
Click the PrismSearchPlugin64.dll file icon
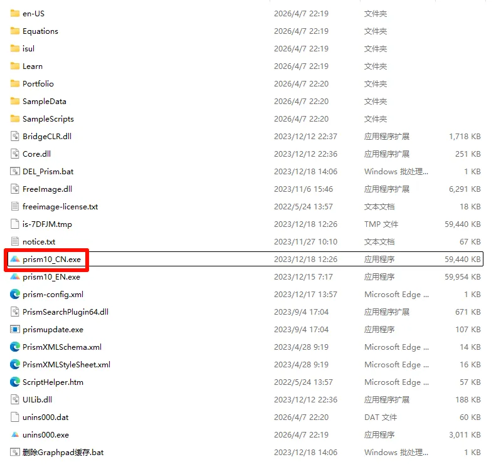pyautogui.click(x=15, y=312)
